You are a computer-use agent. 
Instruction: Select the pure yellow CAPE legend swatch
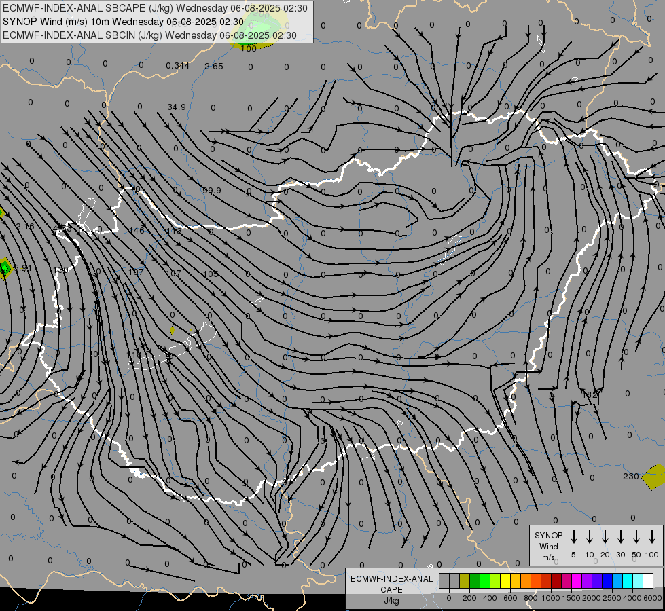(x=505, y=581)
